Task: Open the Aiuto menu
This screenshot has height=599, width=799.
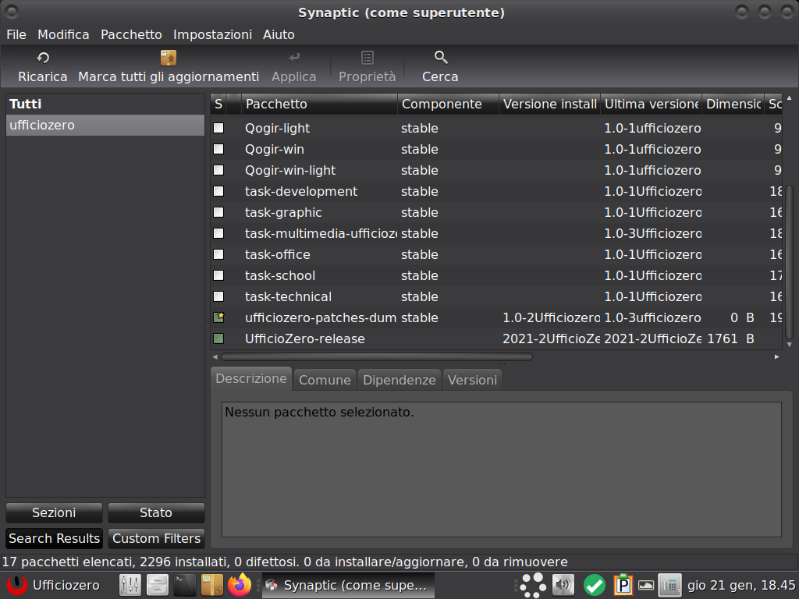Action: [x=279, y=34]
